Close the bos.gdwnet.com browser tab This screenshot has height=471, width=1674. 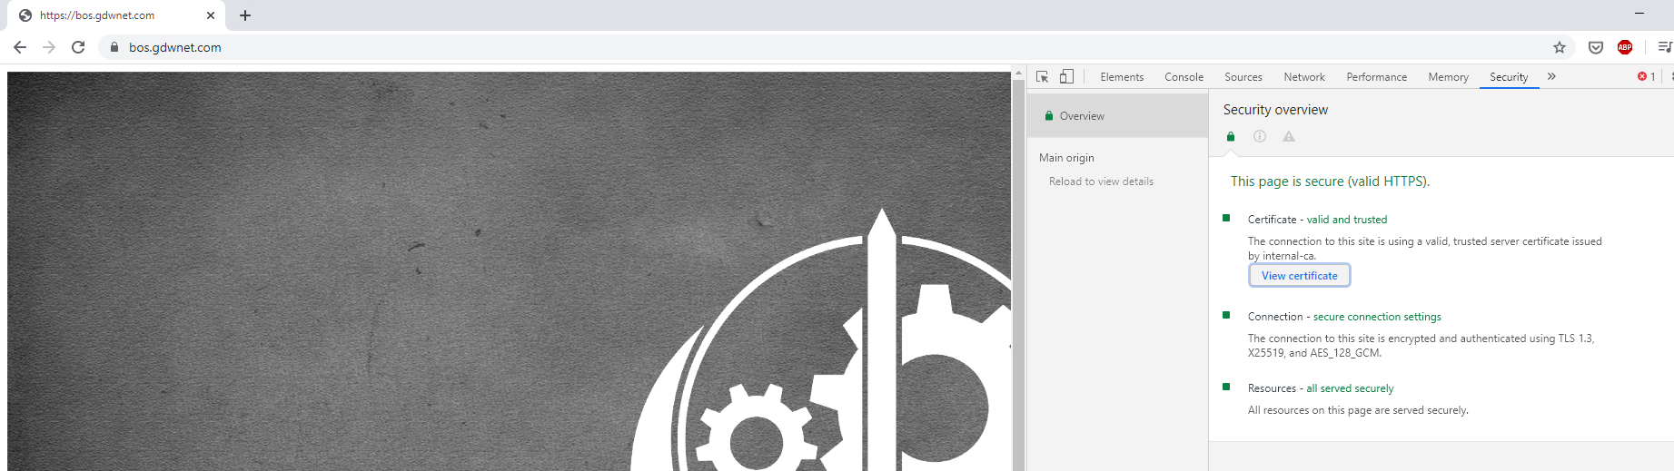coord(211,15)
